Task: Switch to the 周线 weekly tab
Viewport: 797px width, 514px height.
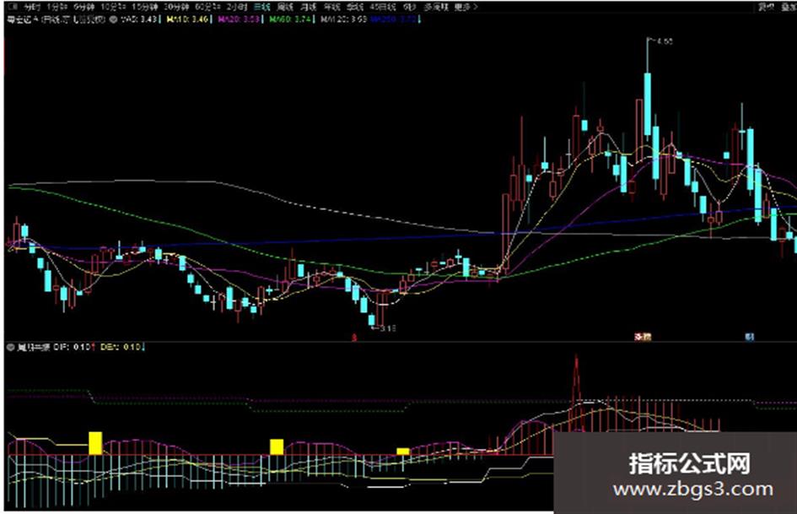Action: coord(285,7)
